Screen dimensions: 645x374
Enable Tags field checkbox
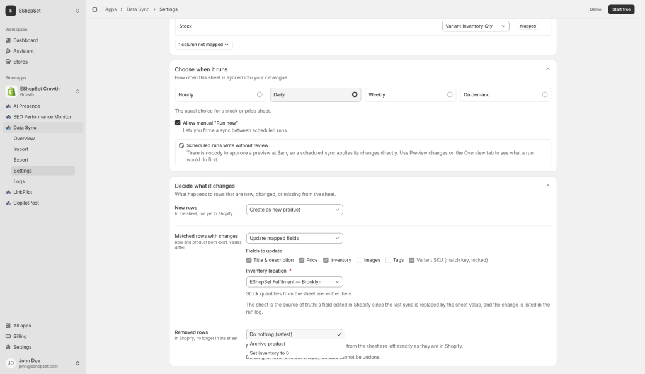click(x=388, y=260)
